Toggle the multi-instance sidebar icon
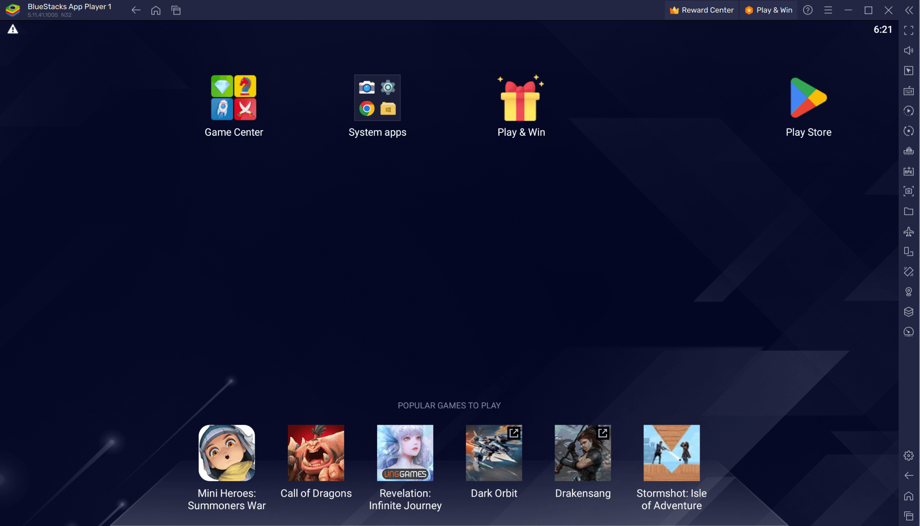This screenshot has height=526, width=920. click(x=909, y=251)
